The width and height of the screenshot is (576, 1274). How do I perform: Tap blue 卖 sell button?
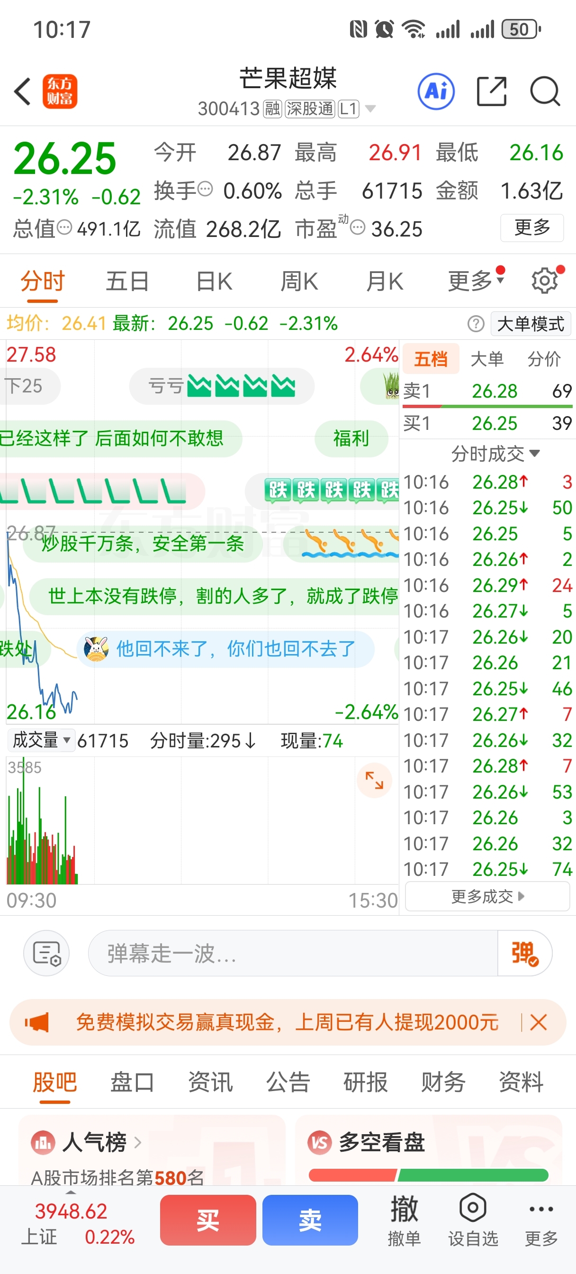click(310, 1219)
